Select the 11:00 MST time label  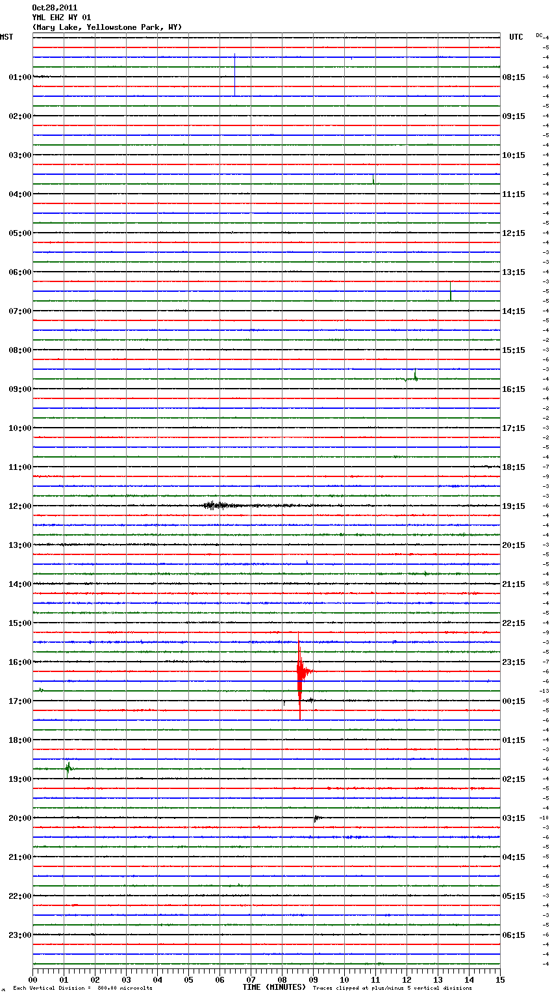[20, 467]
